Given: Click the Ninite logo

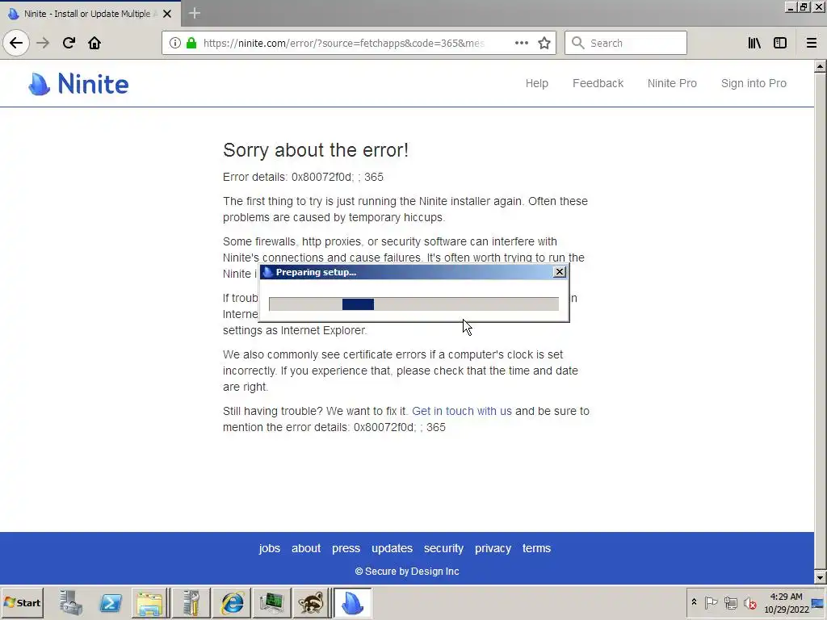Looking at the screenshot, I should click(78, 84).
